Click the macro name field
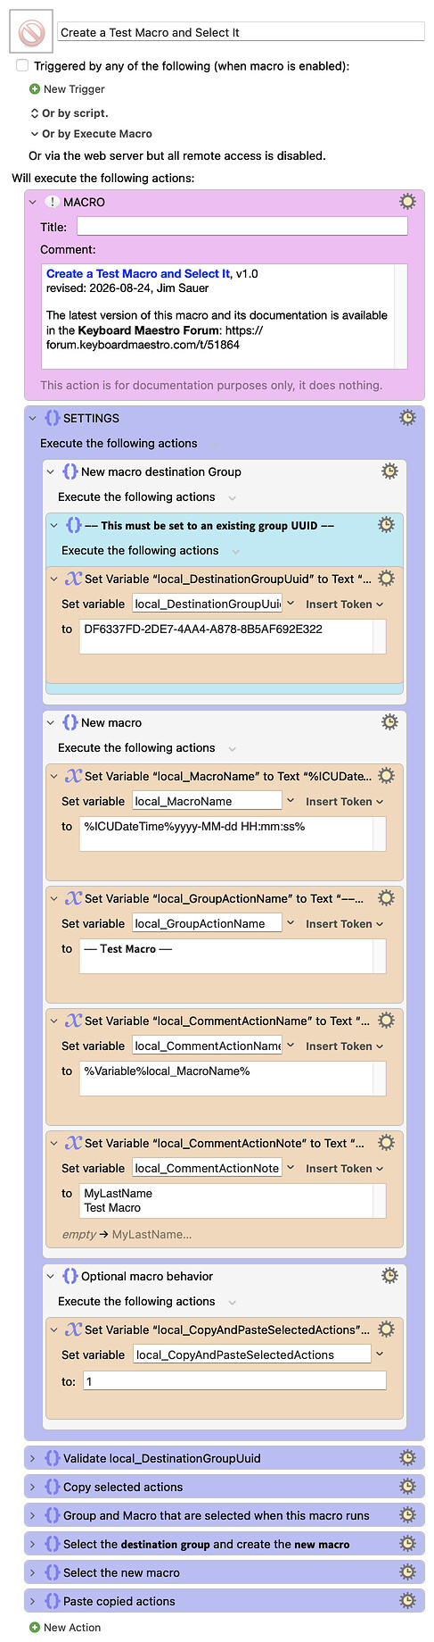 pos(241,32)
